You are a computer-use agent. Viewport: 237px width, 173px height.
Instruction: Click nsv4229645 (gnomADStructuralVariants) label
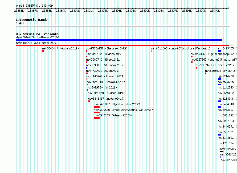[x=123, y=110]
